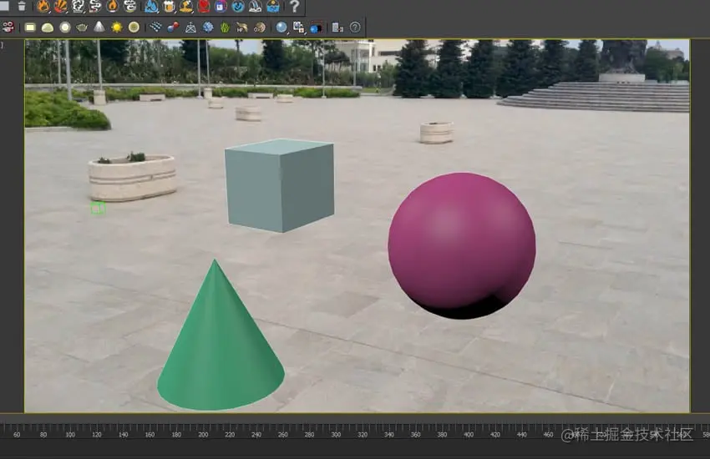Click the green grass fur icon

tap(225, 28)
